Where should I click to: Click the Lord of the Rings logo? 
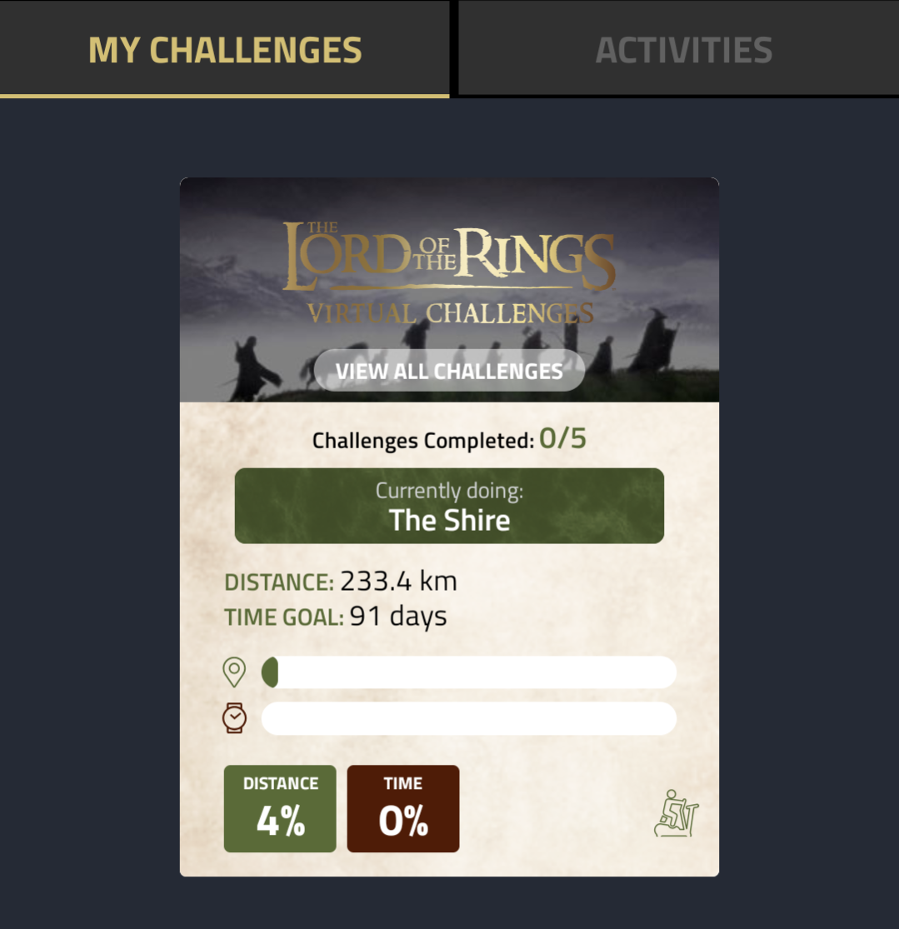click(x=449, y=257)
